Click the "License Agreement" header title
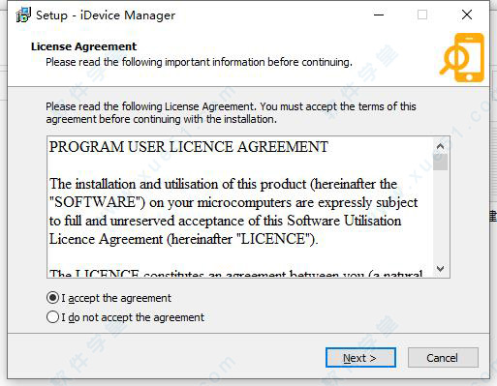The height and width of the screenshot is (386, 497). pyautogui.click(x=84, y=46)
